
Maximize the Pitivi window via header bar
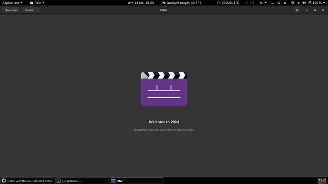315,10
